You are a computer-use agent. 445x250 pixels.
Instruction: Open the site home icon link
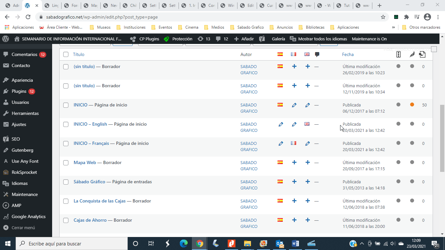[x=17, y=39]
